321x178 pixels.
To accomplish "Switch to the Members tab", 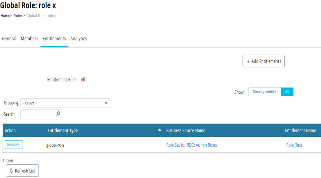I will [x=29, y=39].
